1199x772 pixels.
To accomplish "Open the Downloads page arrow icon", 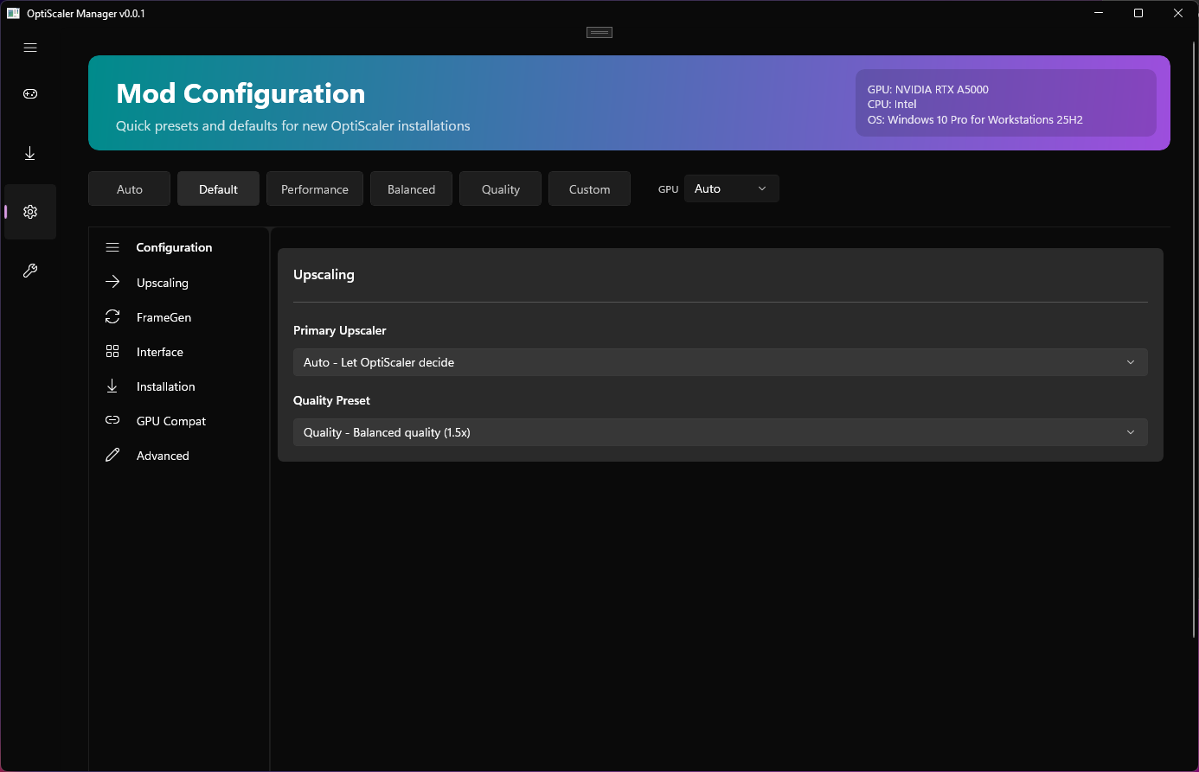I will (x=30, y=153).
